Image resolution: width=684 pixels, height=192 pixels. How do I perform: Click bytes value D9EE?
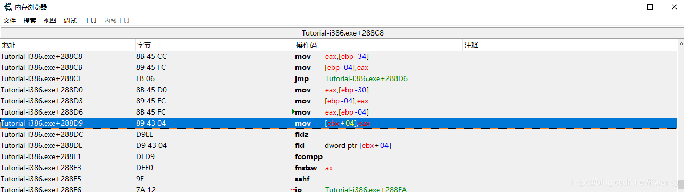coord(145,134)
